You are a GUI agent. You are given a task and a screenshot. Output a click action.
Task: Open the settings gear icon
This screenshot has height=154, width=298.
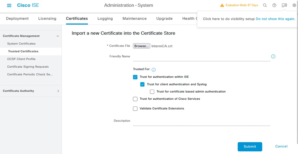tap(294, 5)
